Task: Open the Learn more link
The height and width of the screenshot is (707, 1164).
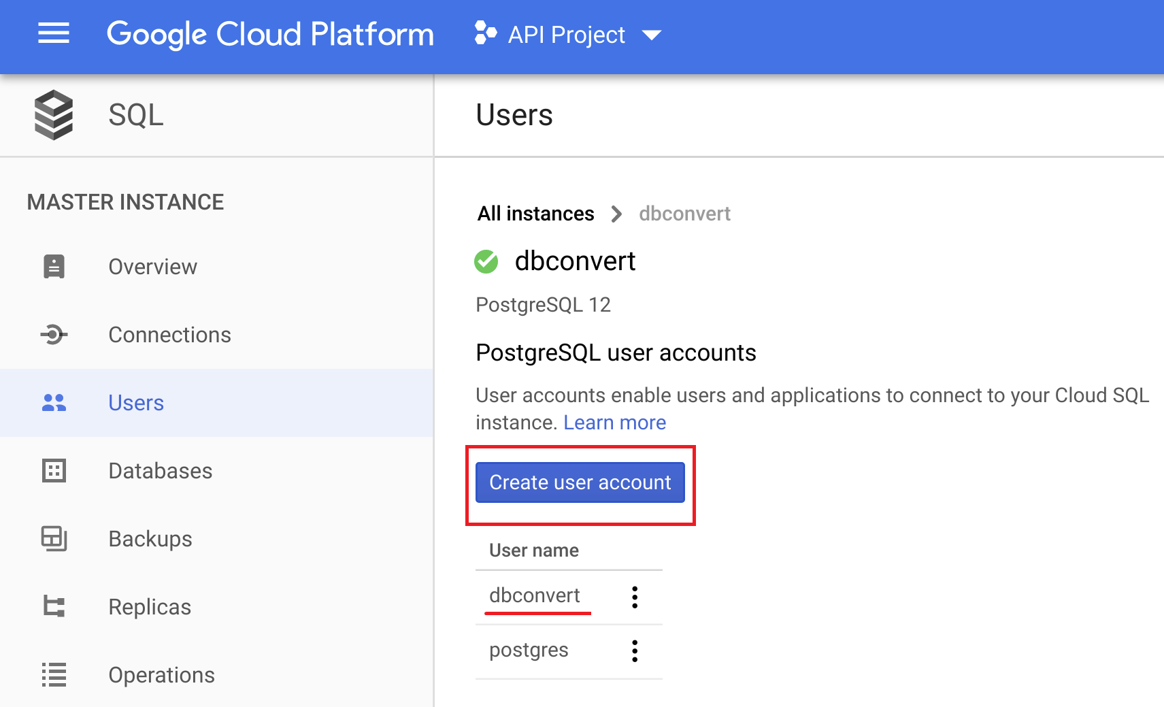Action: coord(615,423)
